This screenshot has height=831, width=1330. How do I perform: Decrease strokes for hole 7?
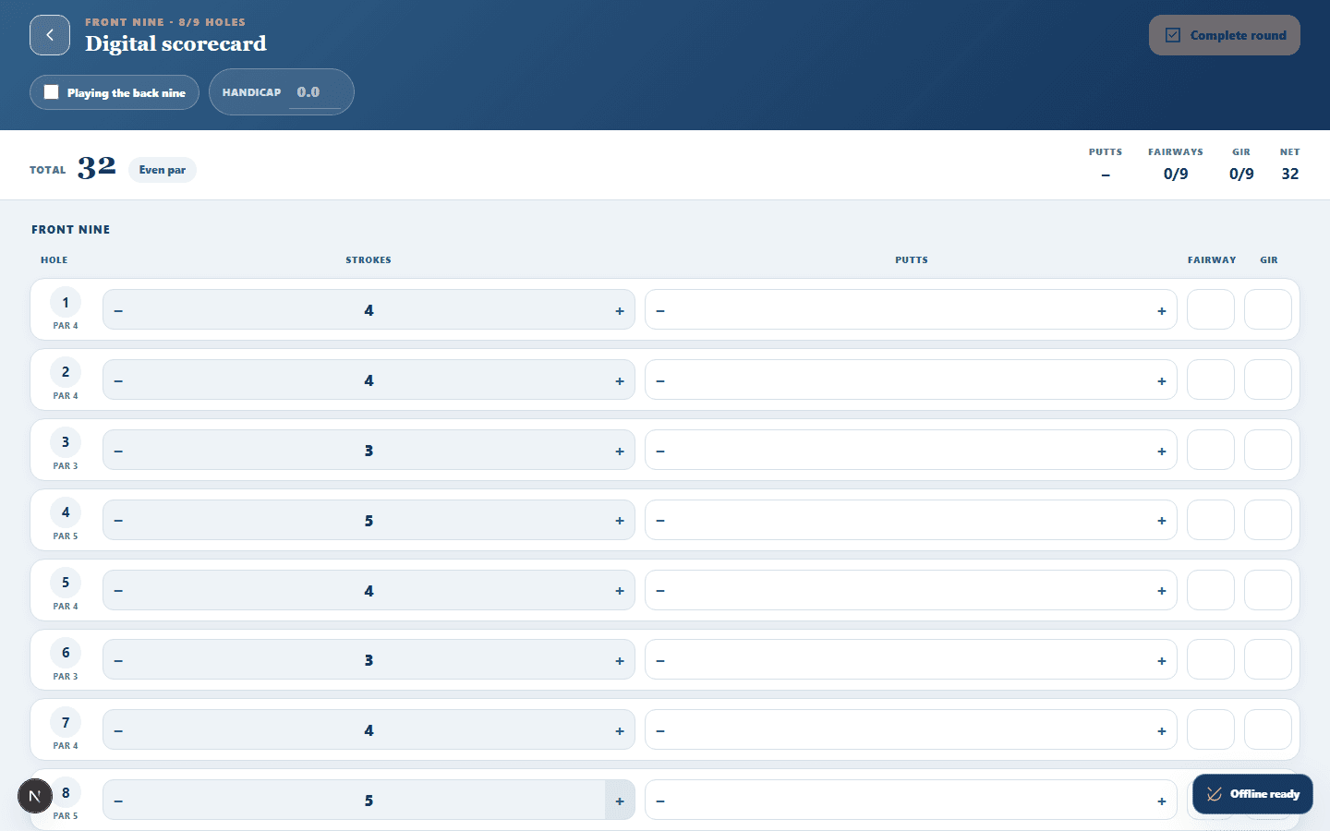coord(118,730)
